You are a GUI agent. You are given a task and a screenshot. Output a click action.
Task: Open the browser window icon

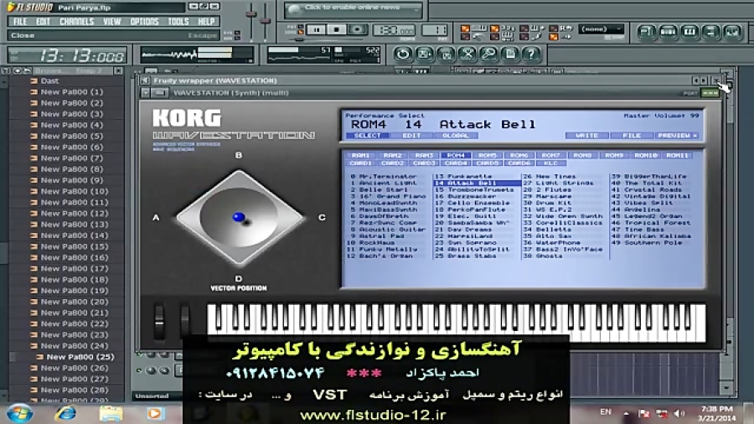(x=710, y=32)
